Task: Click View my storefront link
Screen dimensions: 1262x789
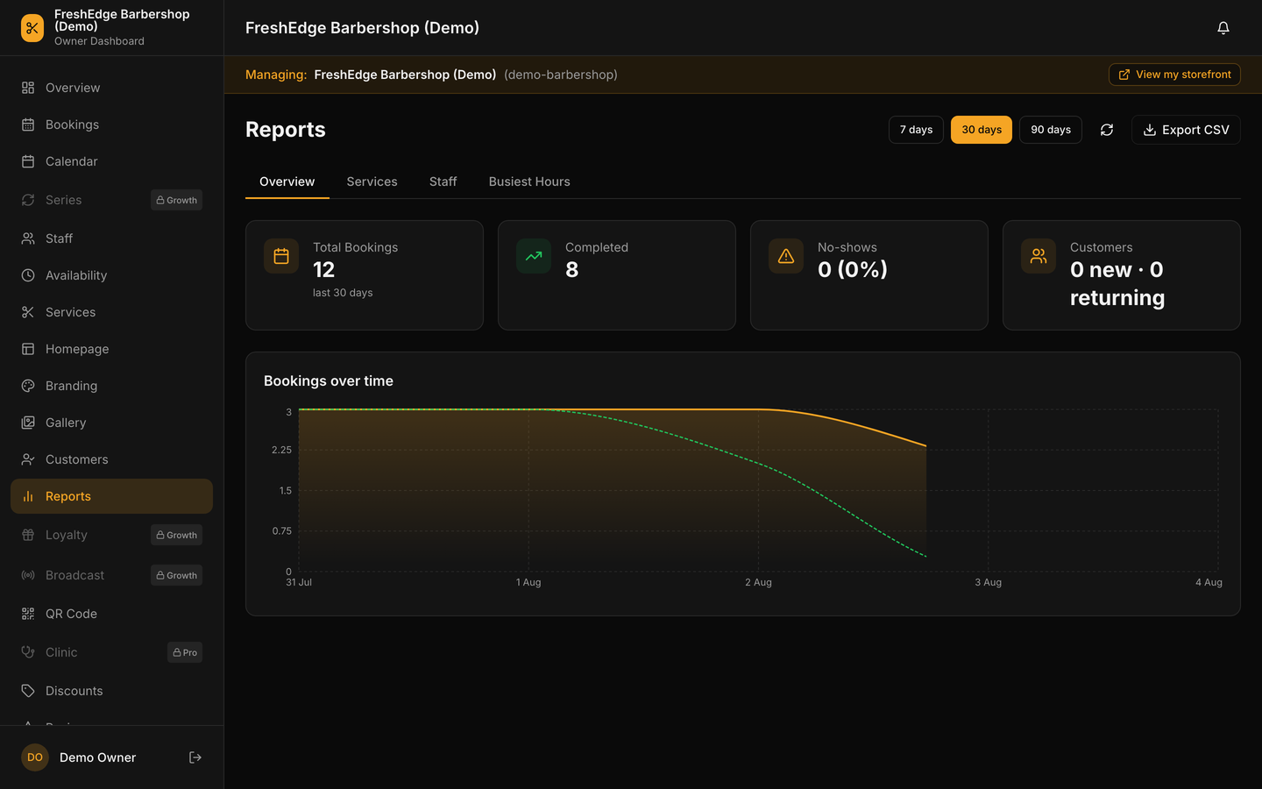Action: click(1174, 75)
